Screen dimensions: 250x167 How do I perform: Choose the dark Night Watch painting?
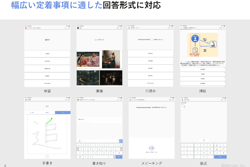(x=111, y=78)
